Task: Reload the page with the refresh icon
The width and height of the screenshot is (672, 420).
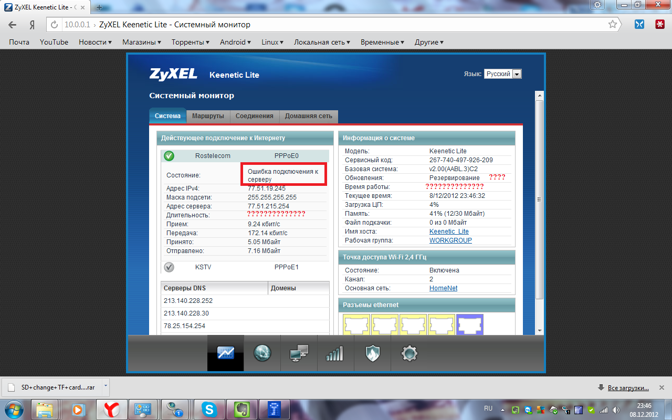Action: 54,25
